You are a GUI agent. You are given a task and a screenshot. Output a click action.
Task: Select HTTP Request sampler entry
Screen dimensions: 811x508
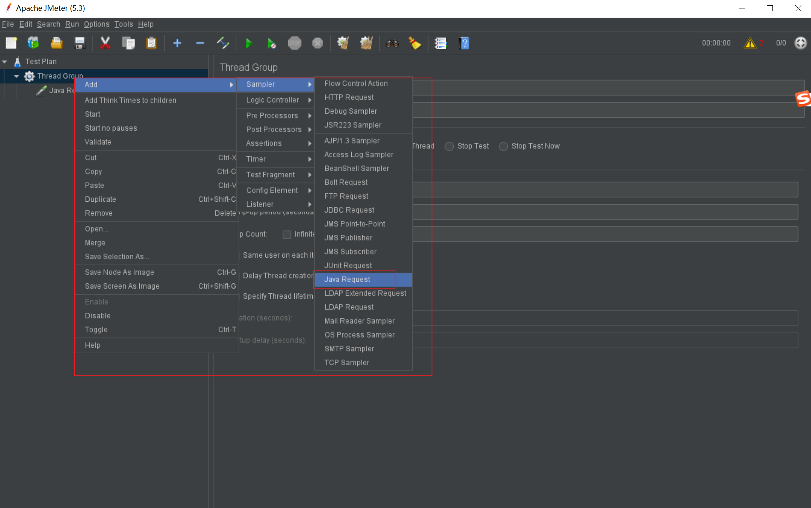[349, 97]
